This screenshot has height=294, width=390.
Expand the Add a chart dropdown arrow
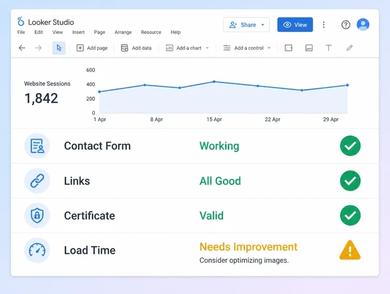(x=207, y=48)
